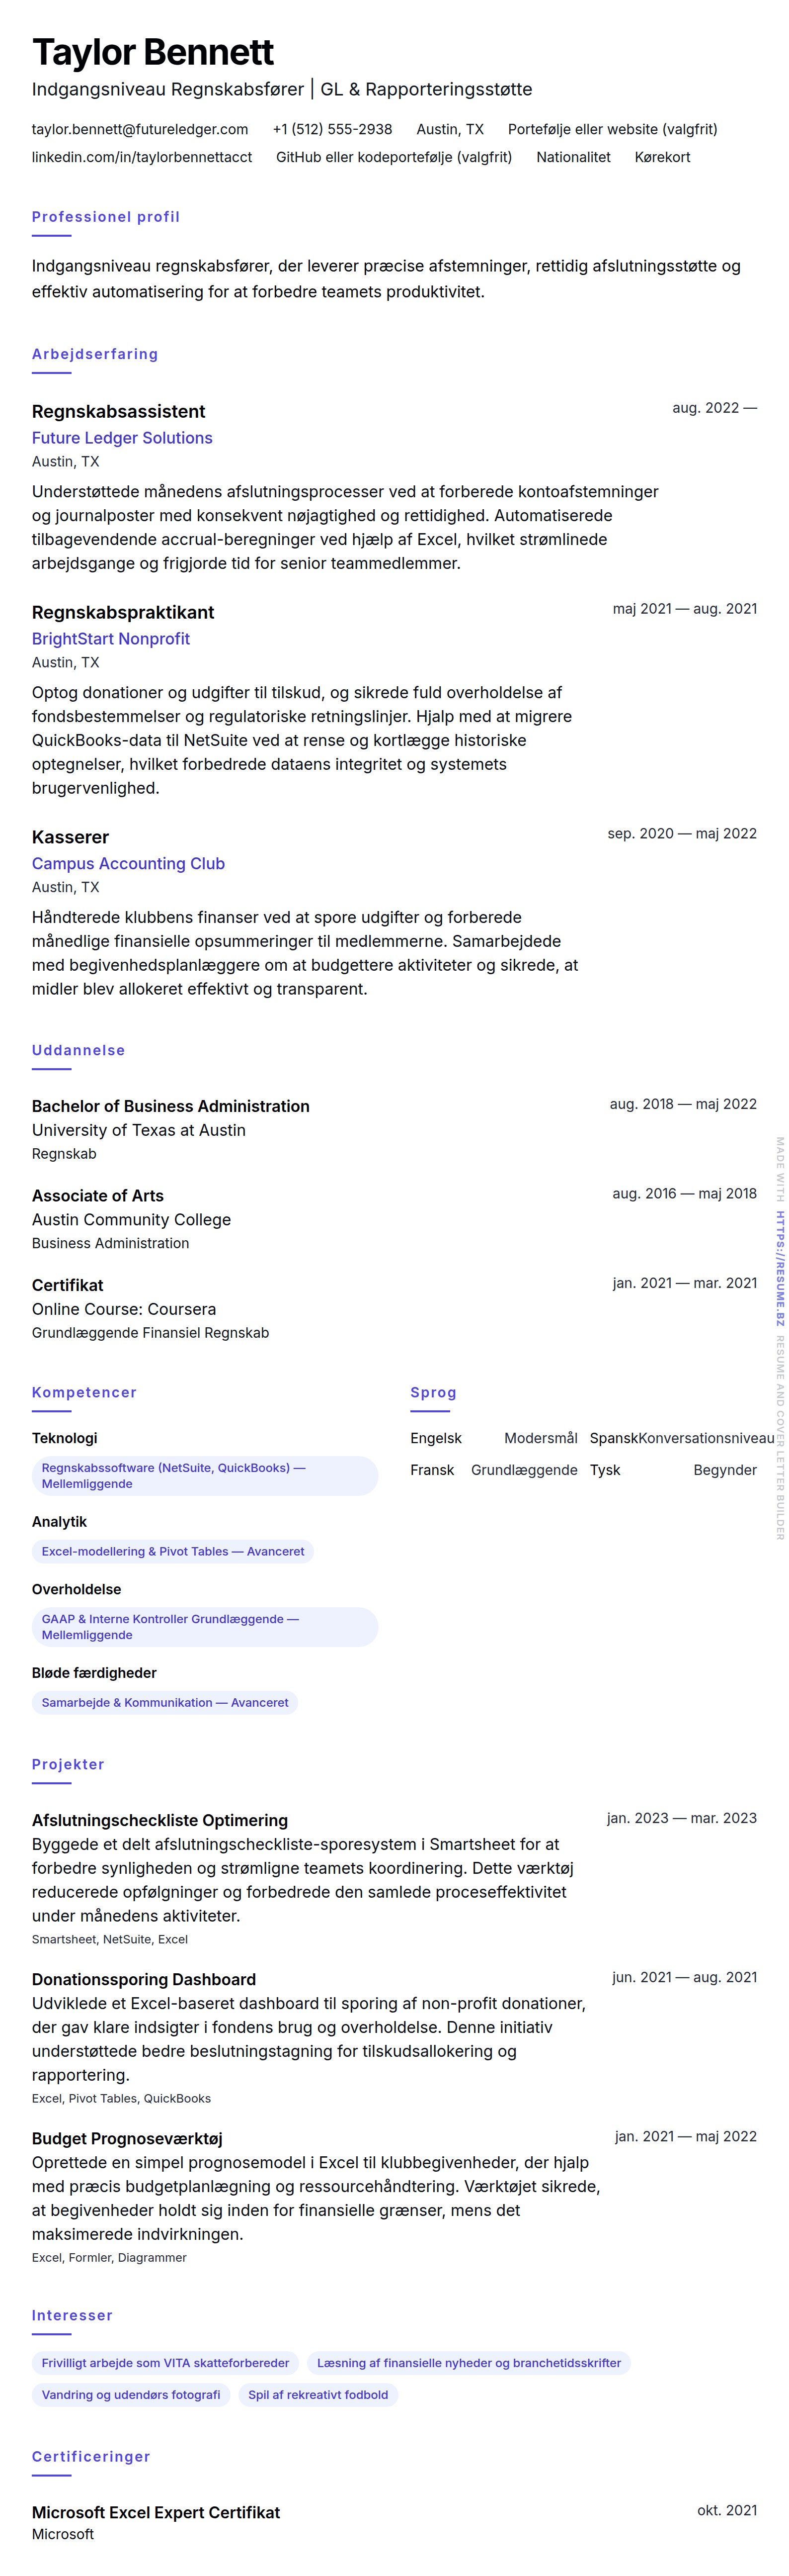Open the Future Ledger Solutions company link
This screenshot has height=2576, width=789.
122,438
